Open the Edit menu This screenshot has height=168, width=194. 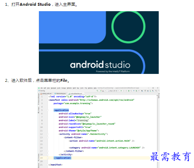pos(45,88)
